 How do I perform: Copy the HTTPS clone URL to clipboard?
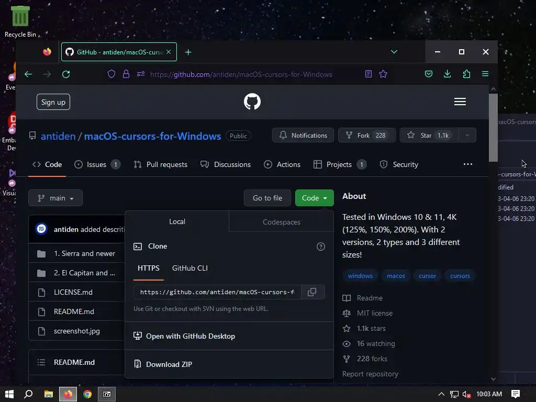312,292
